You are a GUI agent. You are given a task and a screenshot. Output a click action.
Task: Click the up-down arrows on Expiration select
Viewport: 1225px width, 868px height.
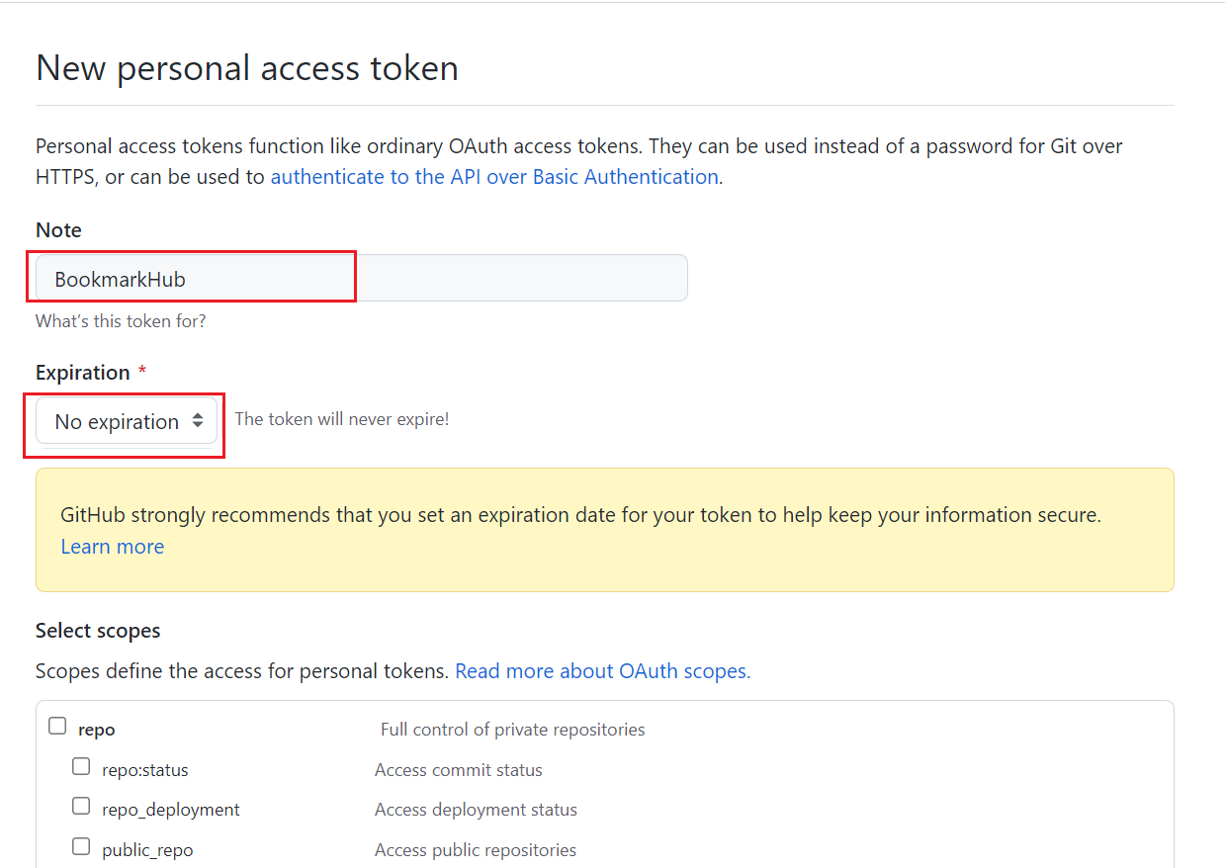pyautogui.click(x=198, y=421)
